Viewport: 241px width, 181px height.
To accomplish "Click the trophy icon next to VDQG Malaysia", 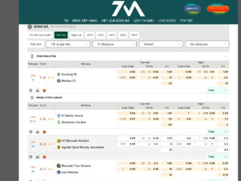I will tap(32, 56).
